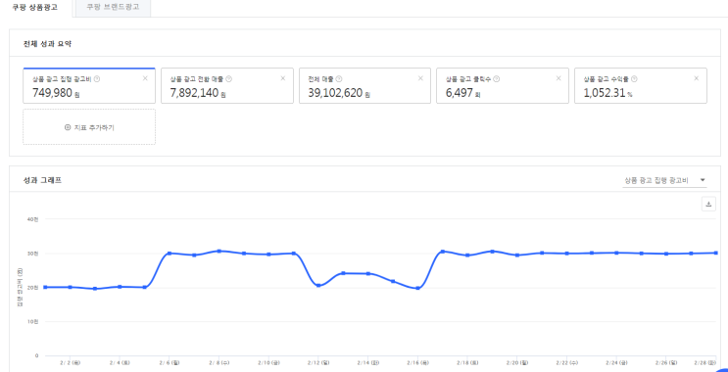Screen dimensions: 728x372
Task: Click the graph data point for 2/16
Action: pyautogui.click(x=417, y=288)
